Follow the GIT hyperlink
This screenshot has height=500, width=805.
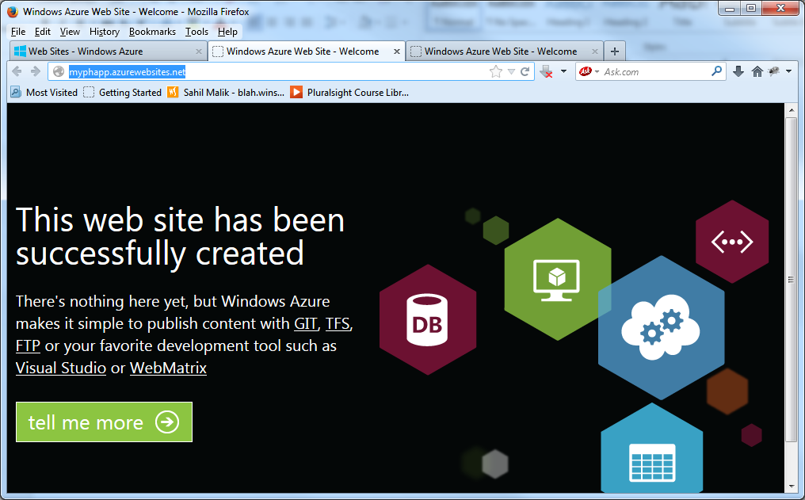[305, 323]
